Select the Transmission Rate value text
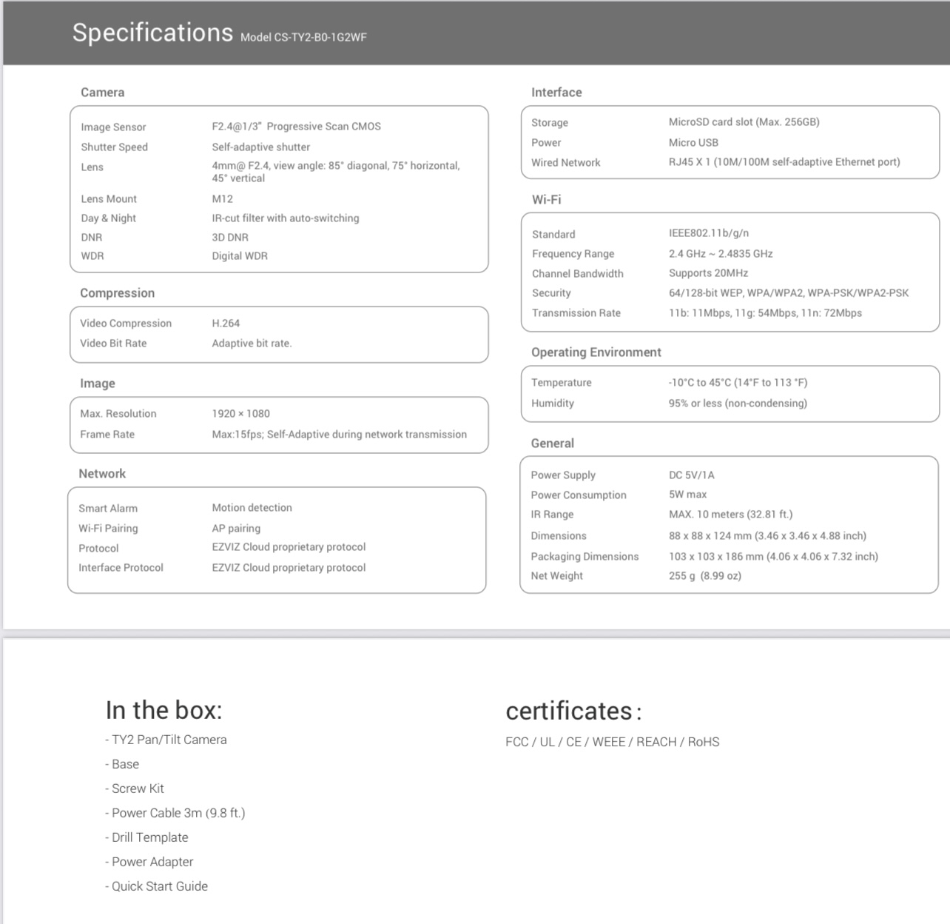Viewport: 950px width, 924px height. [765, 313]
